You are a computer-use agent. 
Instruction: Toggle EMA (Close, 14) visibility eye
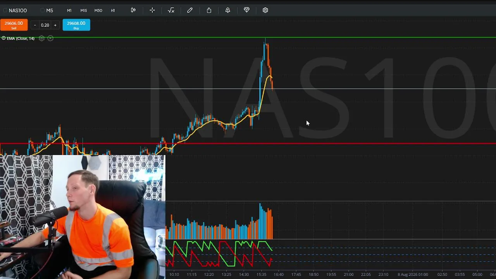click(3, 38)
